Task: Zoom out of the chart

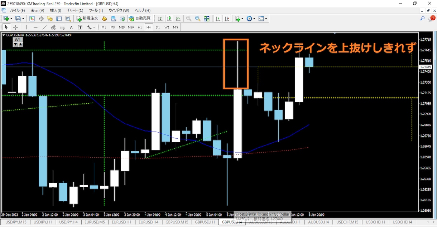Action: [198, 19]
